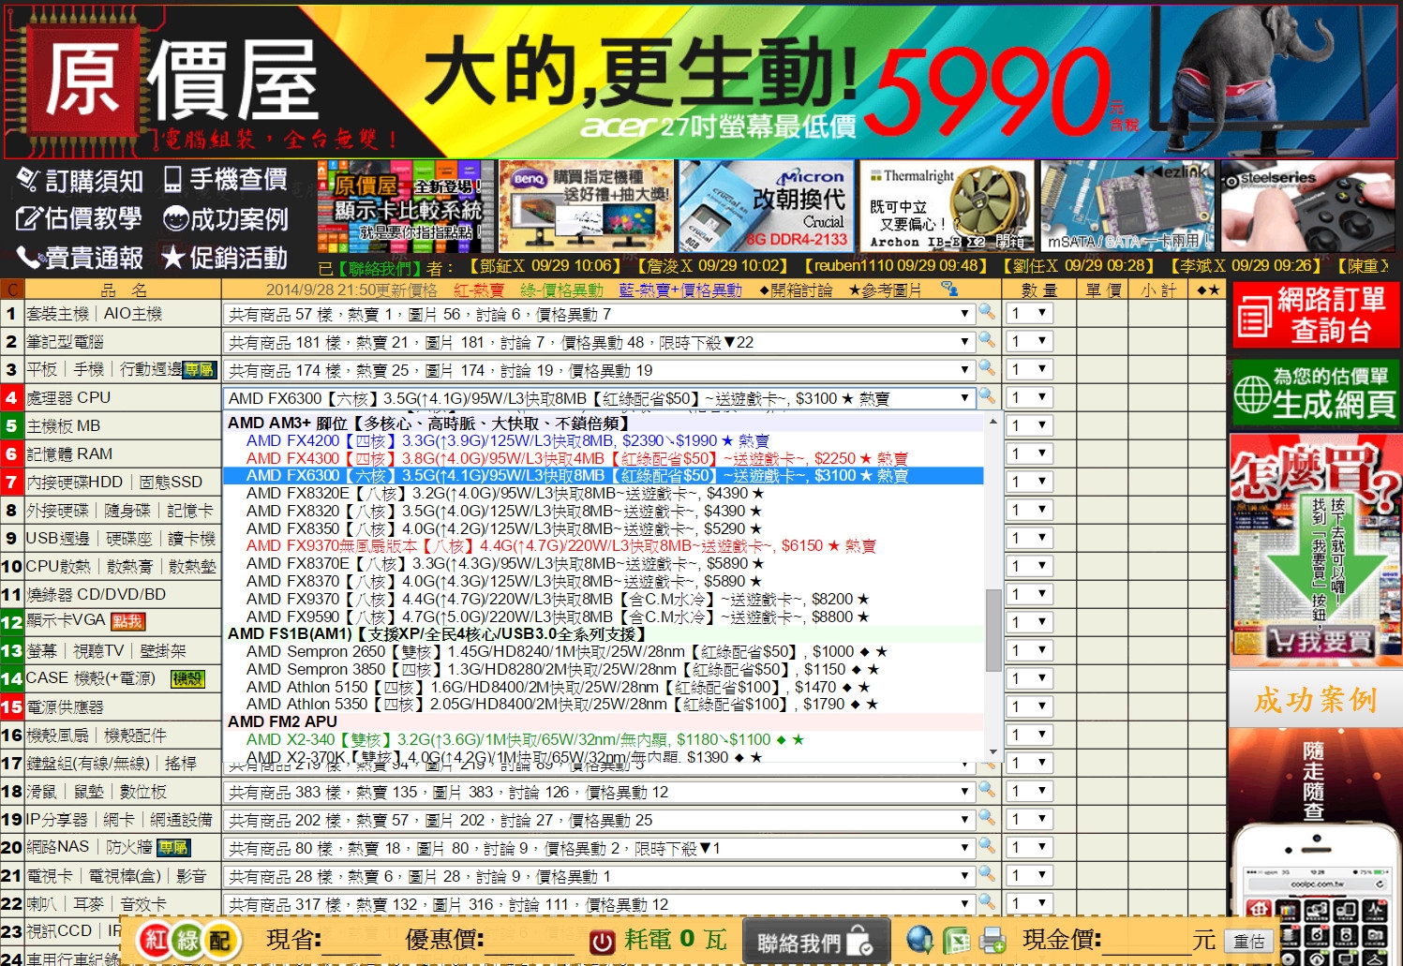Open quantity dropdown for 處理器 CPU row
Viewport: 1403px width, 966px height.
tap(1029, 397)
